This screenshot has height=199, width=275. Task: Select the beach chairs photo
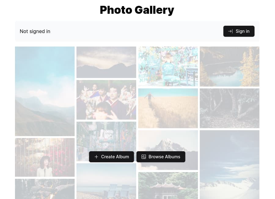[106, 181]
